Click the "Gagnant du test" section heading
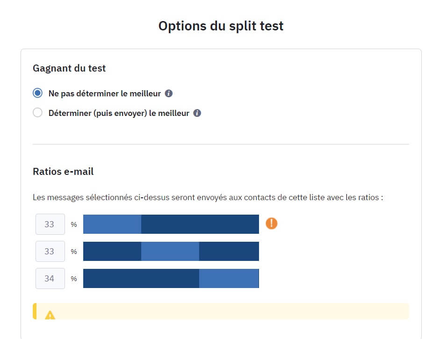425x339 pixels. click(x=69, y=68)
